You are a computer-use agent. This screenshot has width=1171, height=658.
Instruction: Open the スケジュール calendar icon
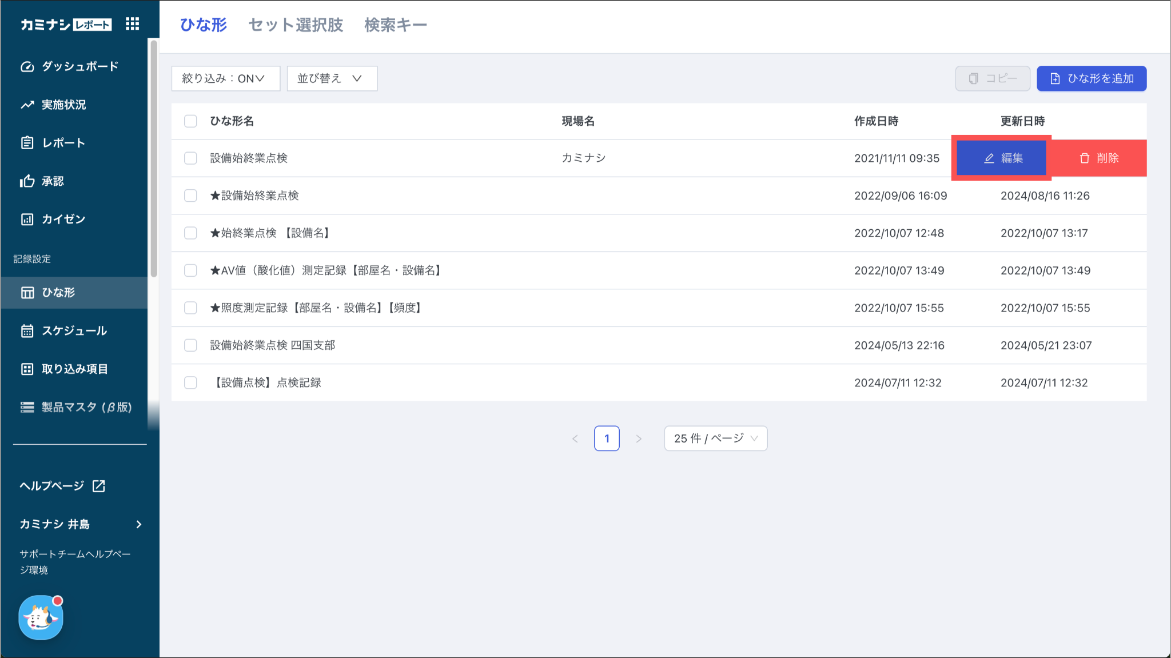click(27, 331)
